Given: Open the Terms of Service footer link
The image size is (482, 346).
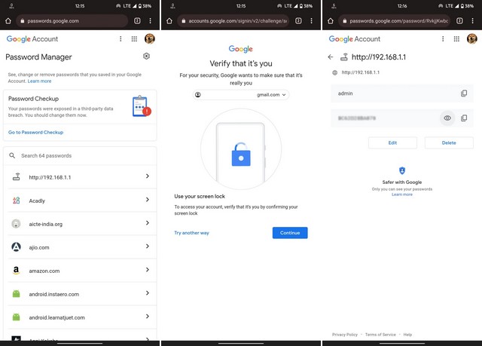Looking at the screenshot, I should pos(380,335).
